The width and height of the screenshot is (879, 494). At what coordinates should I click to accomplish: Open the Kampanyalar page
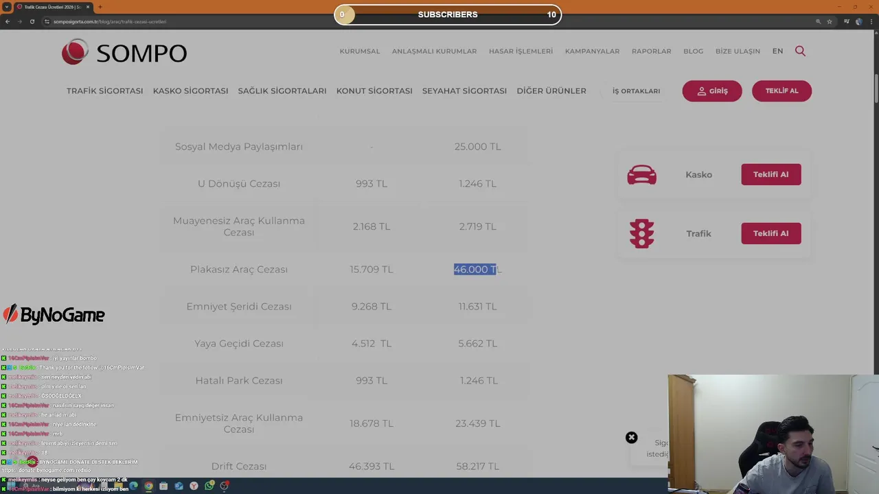click(592, 51)
